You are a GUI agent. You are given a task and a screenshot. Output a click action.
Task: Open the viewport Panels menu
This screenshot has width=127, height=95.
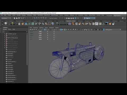pos(57,28)
